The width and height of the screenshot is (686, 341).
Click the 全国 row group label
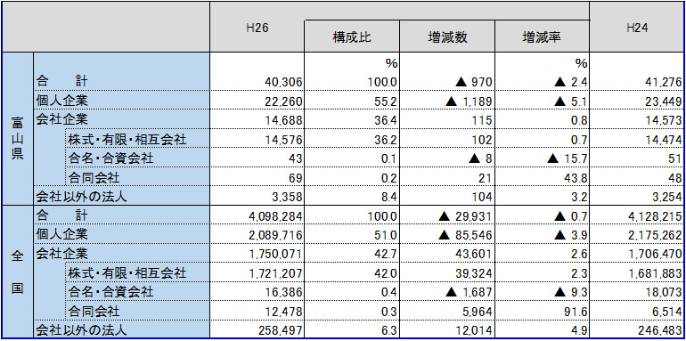[18, 271]
